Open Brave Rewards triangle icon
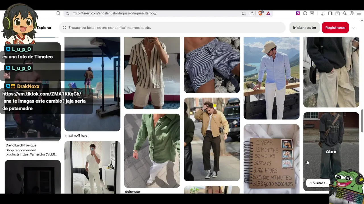The image size is (364, 204). click(x=268, y=13)
